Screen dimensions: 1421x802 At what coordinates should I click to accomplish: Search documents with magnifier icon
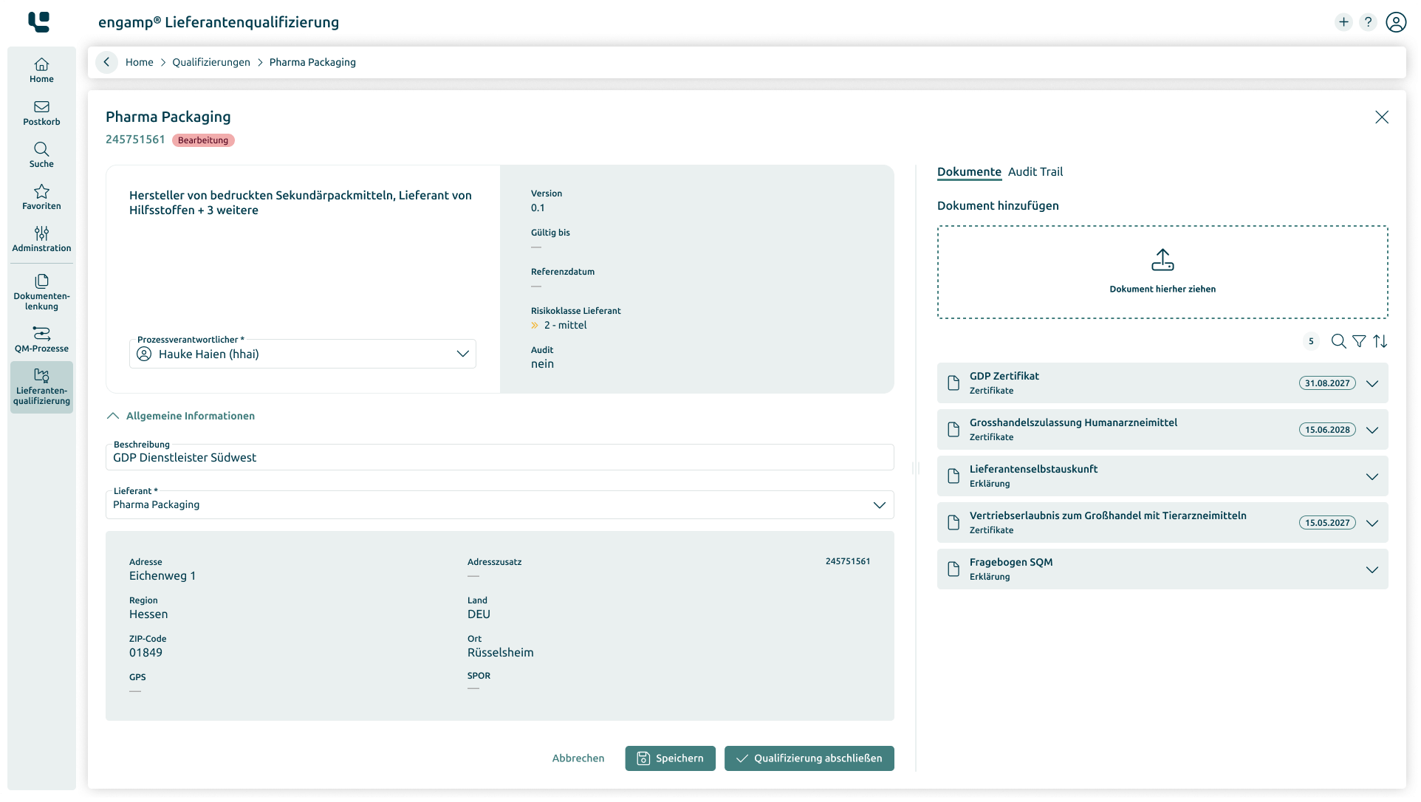tap(1339, 342)
